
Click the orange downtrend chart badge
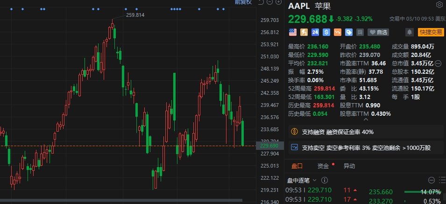pyautogui.click(x=338, y=32)
